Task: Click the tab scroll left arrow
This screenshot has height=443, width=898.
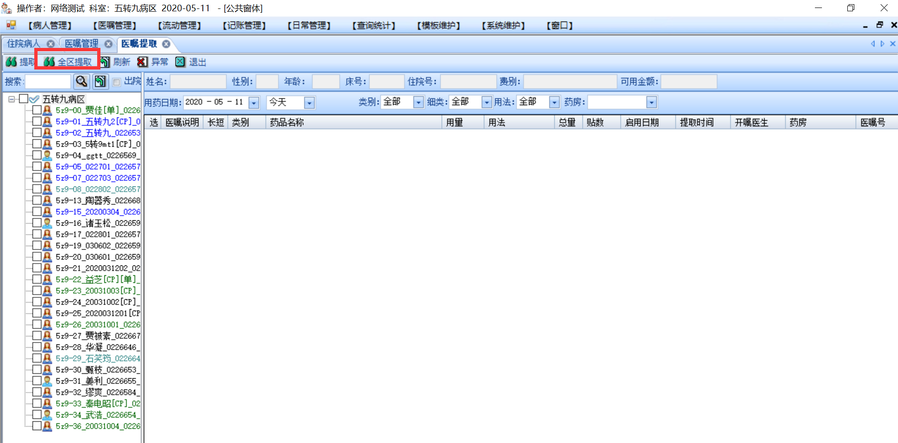Action: pos(873,44)
